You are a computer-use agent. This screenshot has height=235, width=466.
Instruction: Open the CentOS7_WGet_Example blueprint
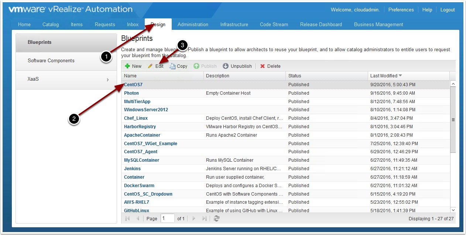point(151,144)
